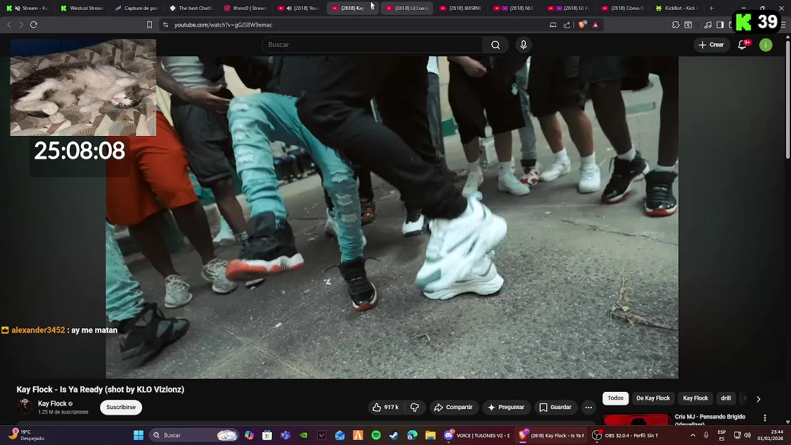This screenshot has height=445, width=791.
Task: Open Spotify from the taskbar
Action: click(376, 435)
